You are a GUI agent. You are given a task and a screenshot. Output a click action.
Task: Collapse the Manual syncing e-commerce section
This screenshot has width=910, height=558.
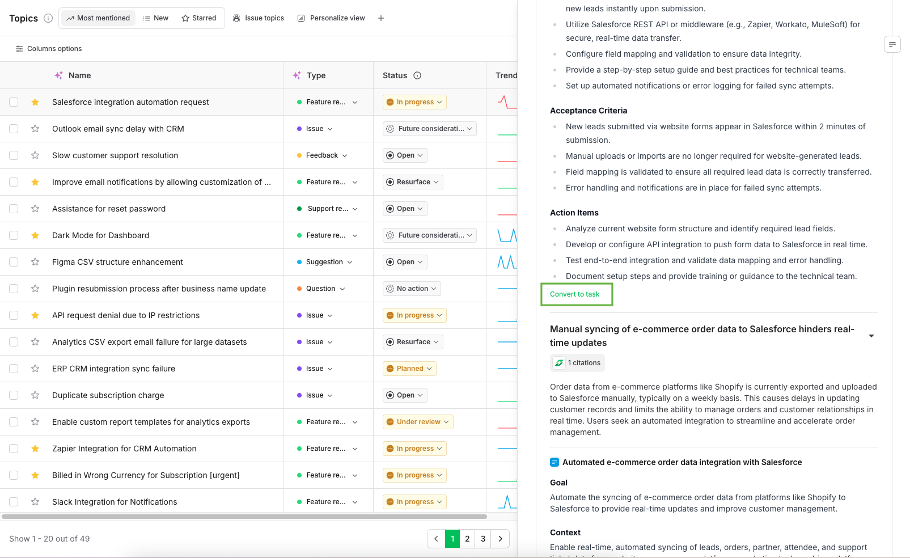click(x=871, y=336)
